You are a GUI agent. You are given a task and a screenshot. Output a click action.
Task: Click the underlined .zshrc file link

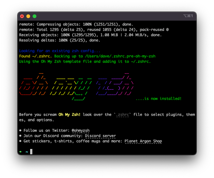pyautogui.click(x=123, y=115)
